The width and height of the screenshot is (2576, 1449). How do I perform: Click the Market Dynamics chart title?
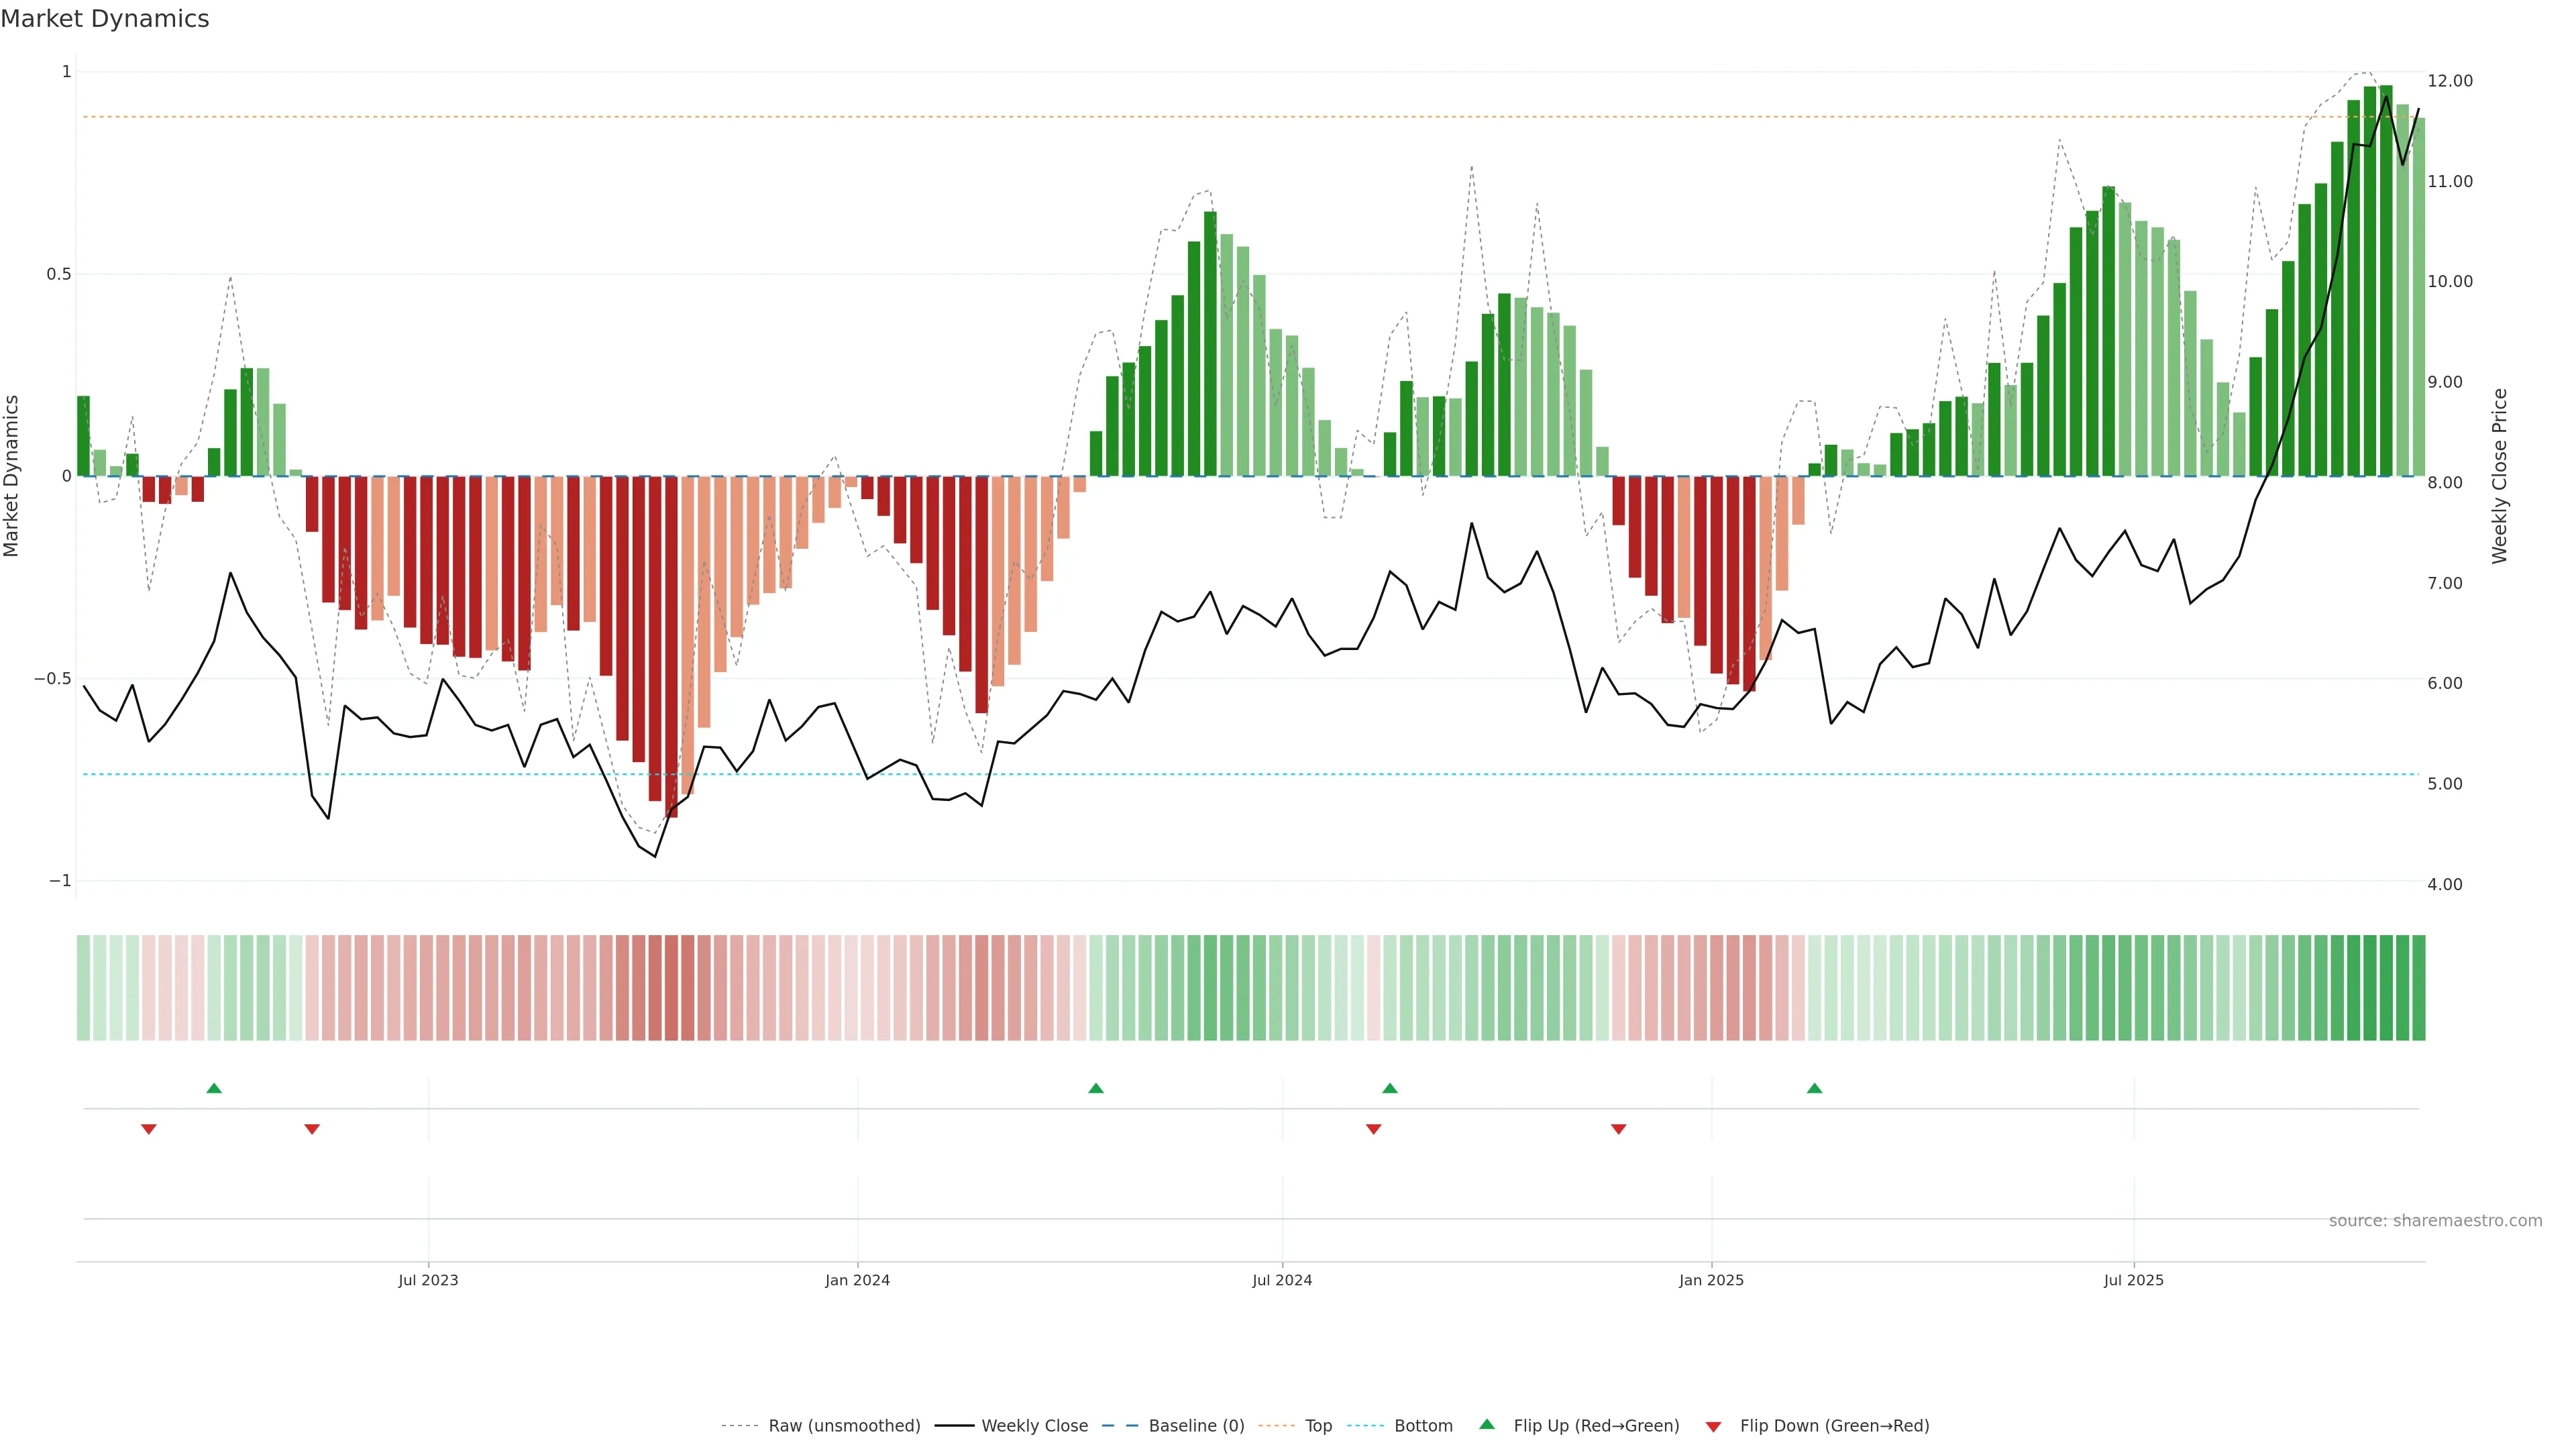pos(105,19)
